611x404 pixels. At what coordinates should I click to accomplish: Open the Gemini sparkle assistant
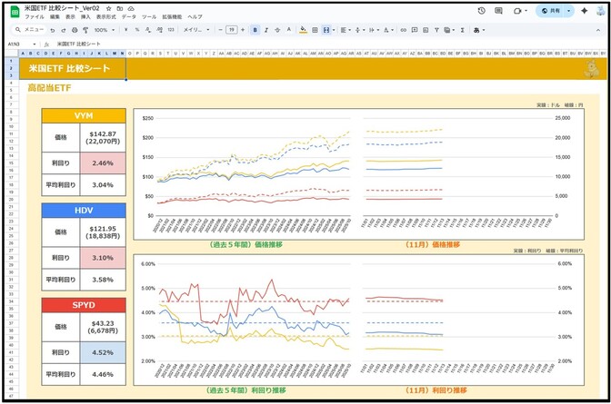point(584,11)
